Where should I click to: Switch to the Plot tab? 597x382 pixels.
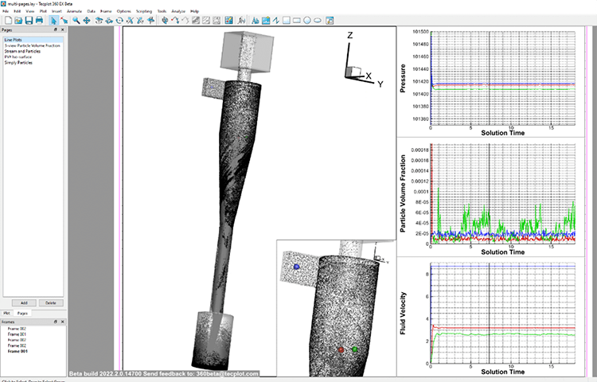tap(7, 314)
